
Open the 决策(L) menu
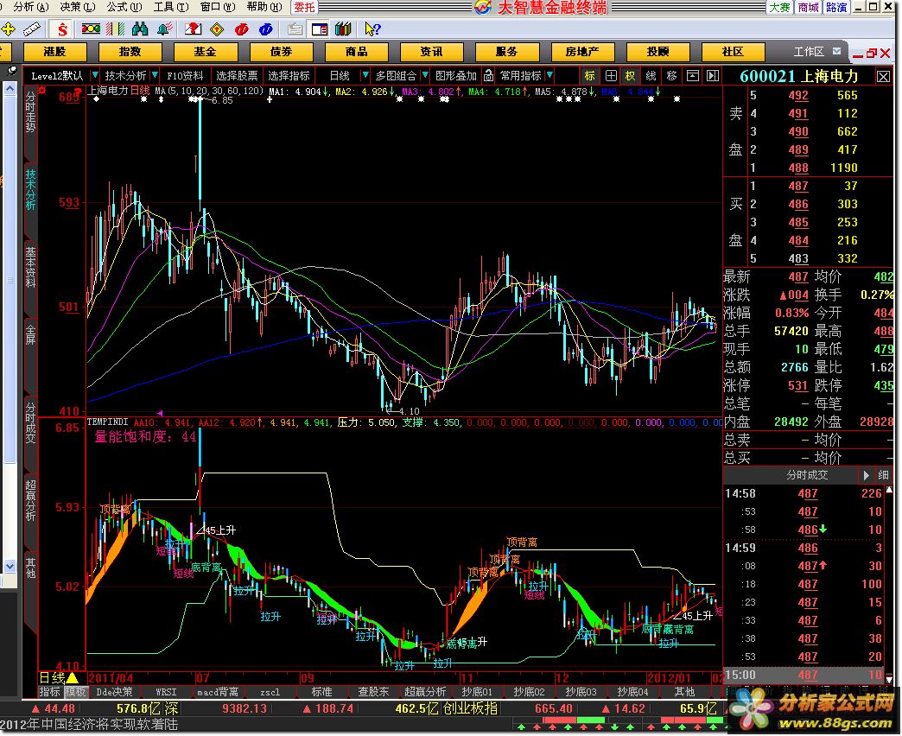click(x=78, y=7)
